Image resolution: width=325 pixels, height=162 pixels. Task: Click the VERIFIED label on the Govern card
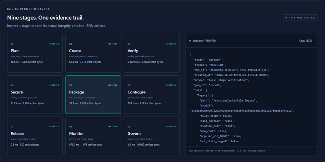pos(171,127)
